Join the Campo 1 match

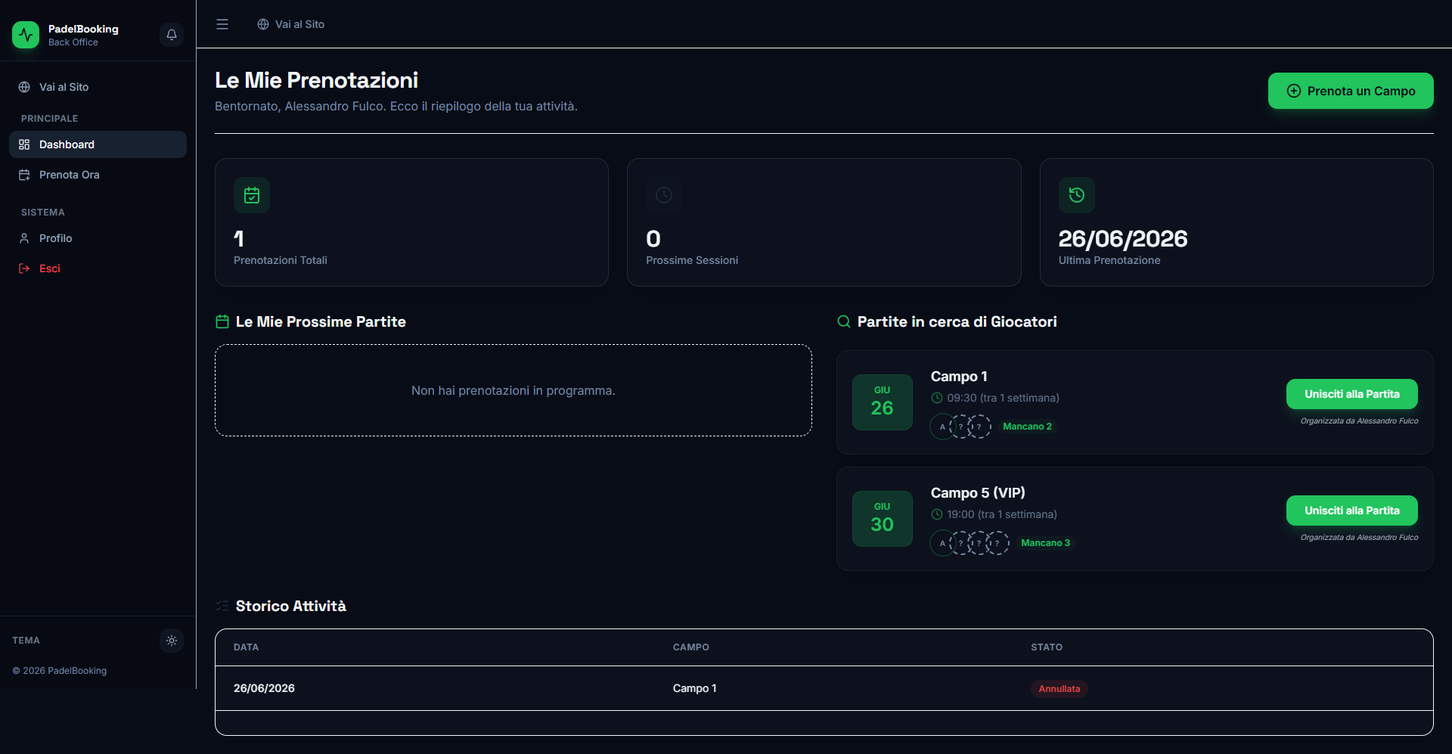click(x=1352, y=394)
